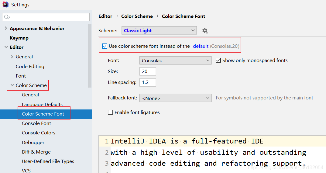326x173 pixels.
Task: Expand Appearance & Behavior tree node arrow
Action: pos(6,28)
